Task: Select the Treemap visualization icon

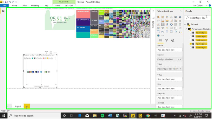Action: click(176, 24)
